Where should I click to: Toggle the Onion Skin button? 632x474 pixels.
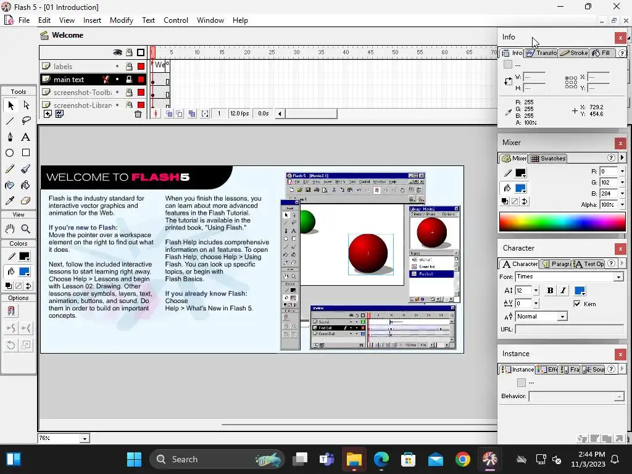tap(169, 114)
